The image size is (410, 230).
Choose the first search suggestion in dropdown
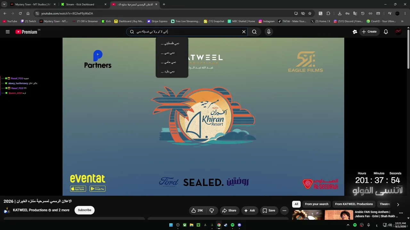[x=172, y=43]
